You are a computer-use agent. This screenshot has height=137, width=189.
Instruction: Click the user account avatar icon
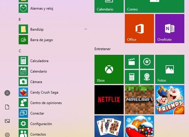click(7, 93)
